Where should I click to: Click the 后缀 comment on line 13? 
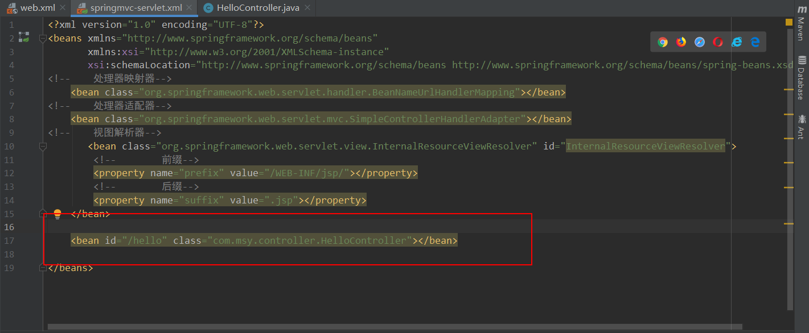(x=172, y=186)
